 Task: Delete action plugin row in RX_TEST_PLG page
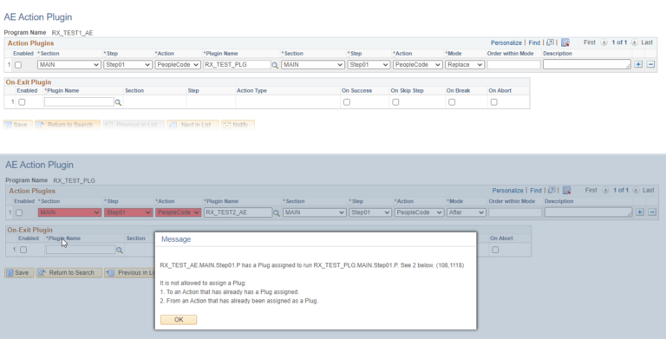pos(652,212)
